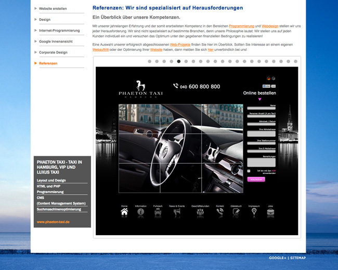Click the Bemerkungen text area
The width and height of the screenshot is (338, 270).
click(x=261, y=161)
